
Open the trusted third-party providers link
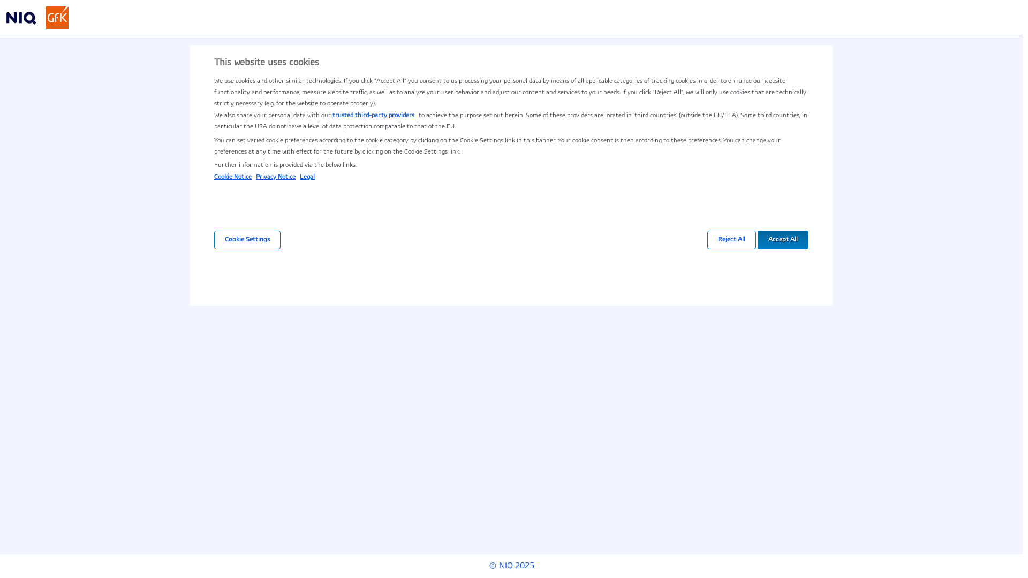(373, 116)
